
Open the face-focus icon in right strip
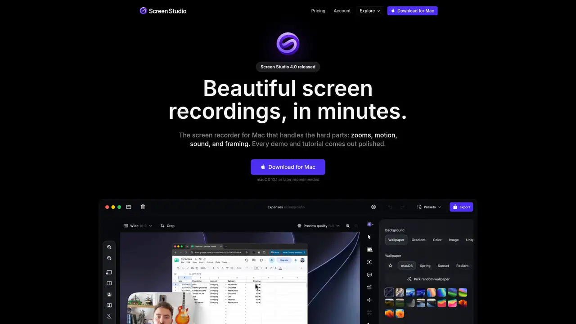[x=369, y=262]
